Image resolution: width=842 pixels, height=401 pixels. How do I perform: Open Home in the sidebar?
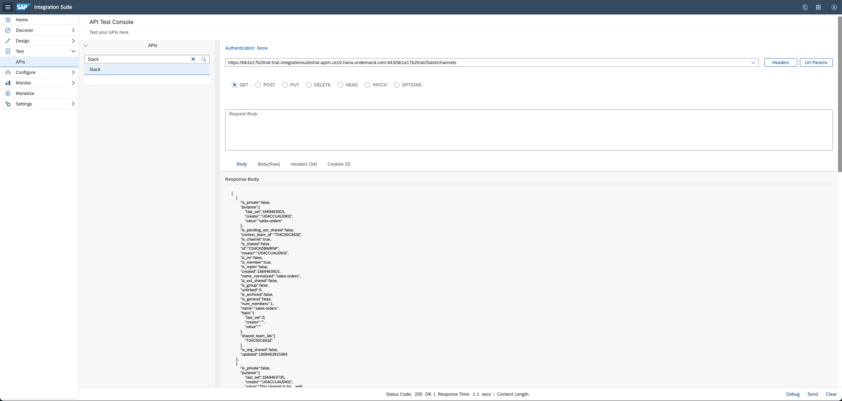click(39, 20)
